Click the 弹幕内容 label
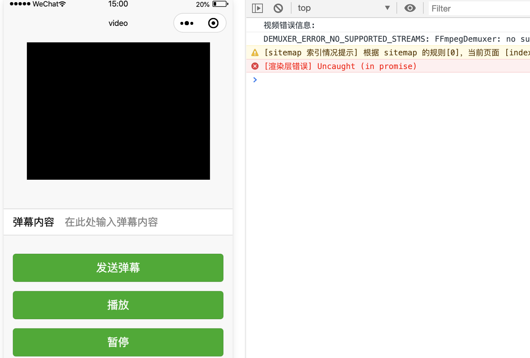Screen dimensions: 530x358 point(33,222)
